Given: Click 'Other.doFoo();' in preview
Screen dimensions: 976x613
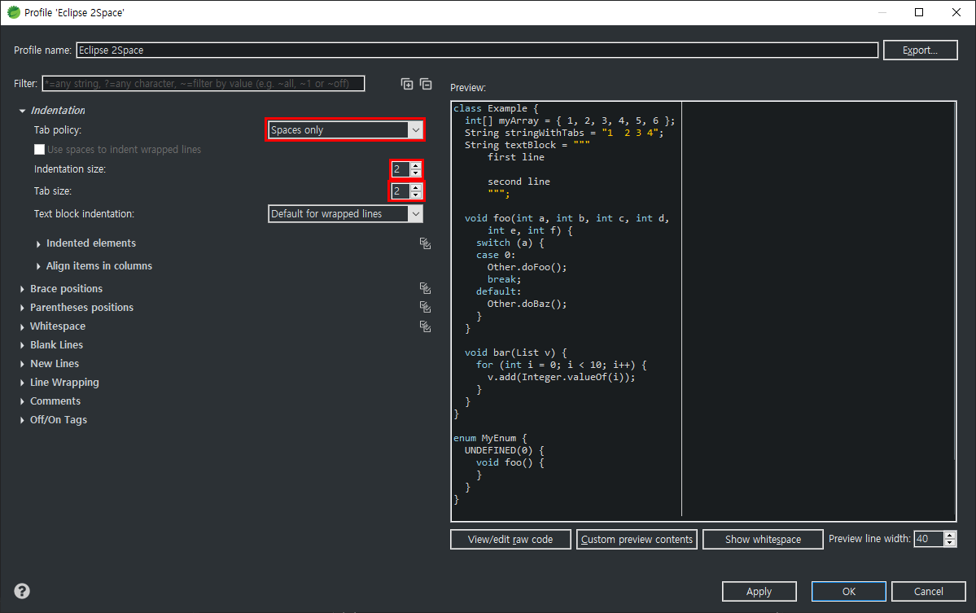Looking at the screenshot, I should tap(527, 267).
